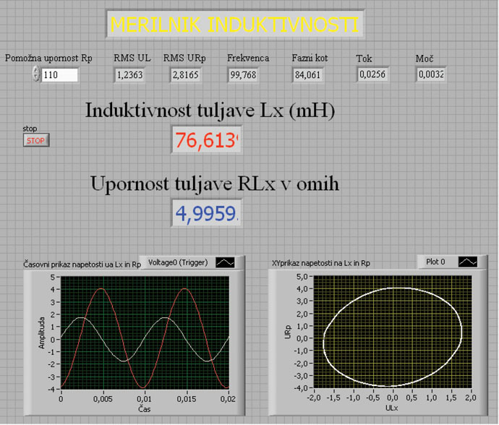This screenshot has height=425, width=499.
Task: Click inside the time-domain waveform graph
Action: tap(145, 332)
